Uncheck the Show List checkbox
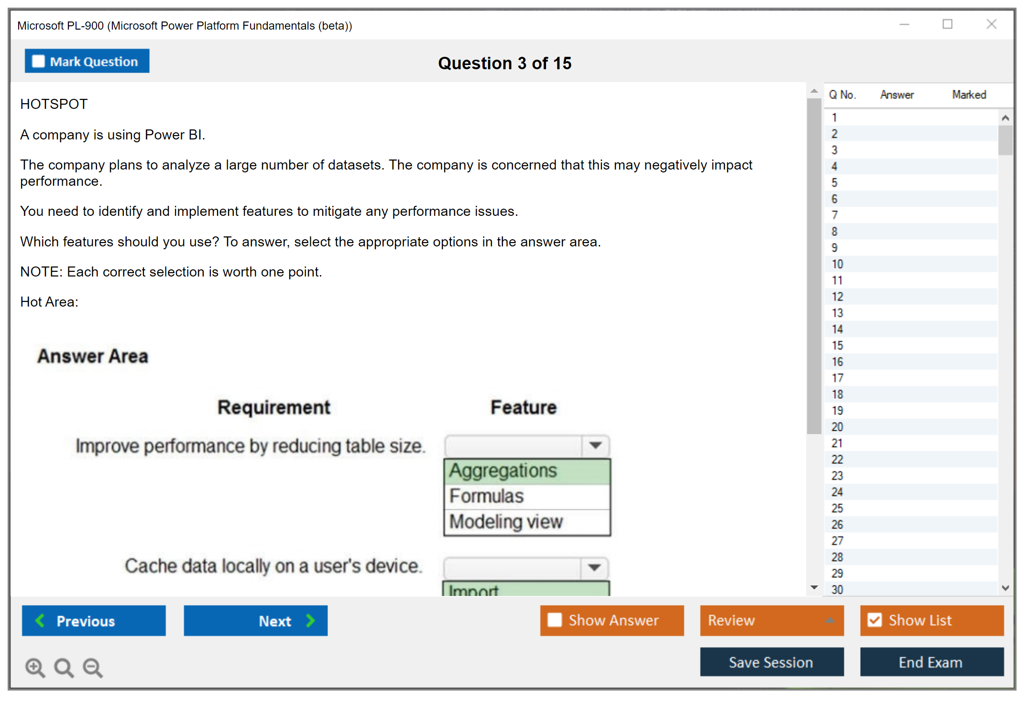 [x=875, y=620]
